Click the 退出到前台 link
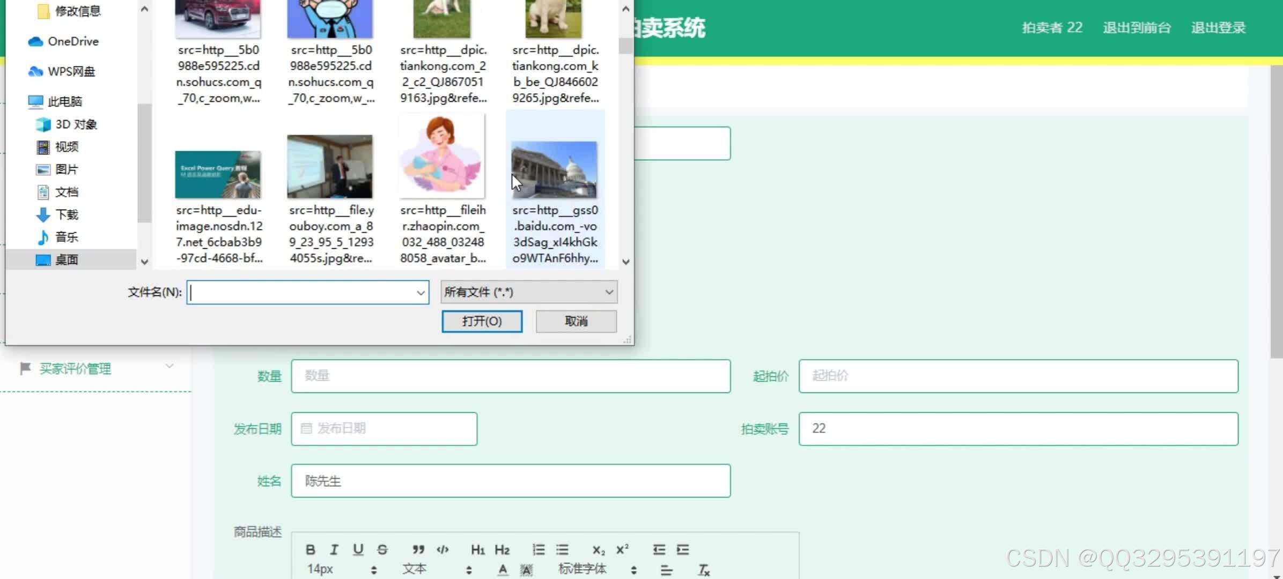This screenshot has width=1283, height=579. click(x=1137, y=28)
